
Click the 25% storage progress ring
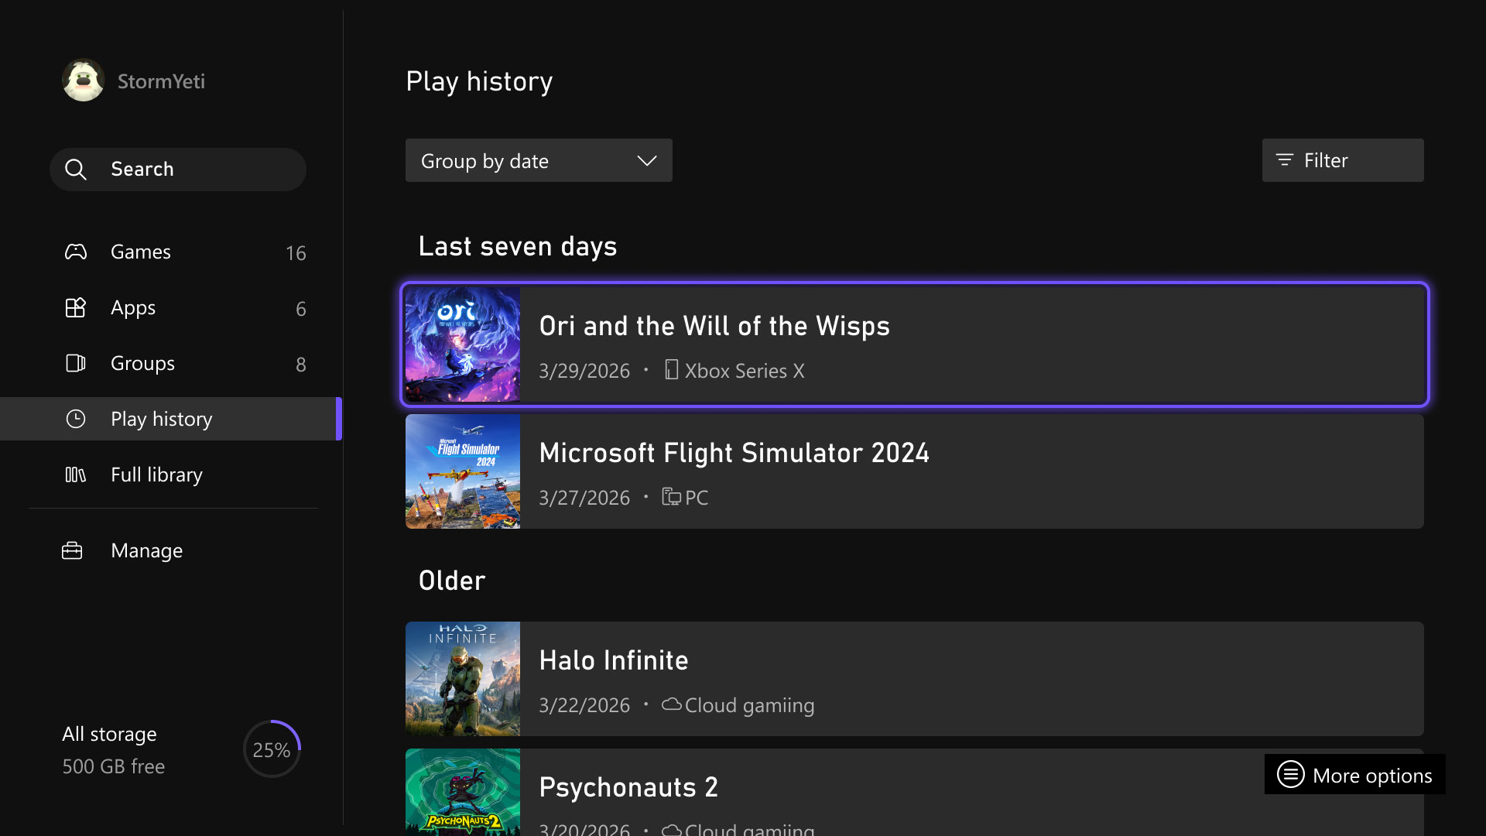coord(271,749)
